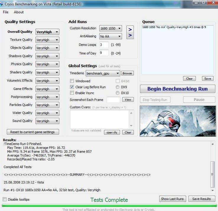Open the AntiAliasing dropdown
218x211 pixels.
pos(110,36)
